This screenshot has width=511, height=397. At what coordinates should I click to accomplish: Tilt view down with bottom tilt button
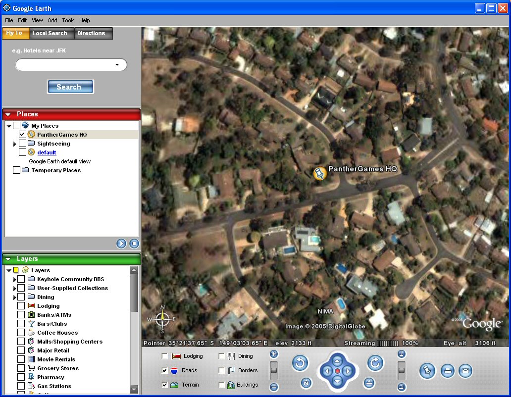pyautogui.click(x=402, y=387)
